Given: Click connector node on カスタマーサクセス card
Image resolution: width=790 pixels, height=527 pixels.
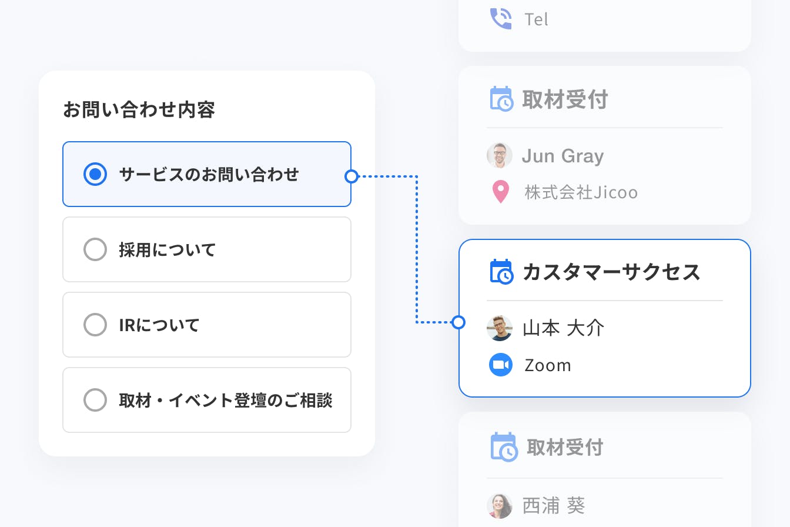Looking at the screenshot, I should click(x=459, y=322).
